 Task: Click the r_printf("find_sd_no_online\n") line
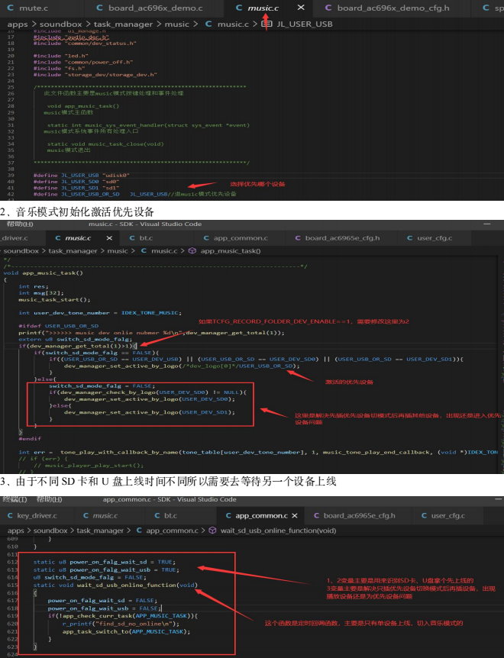[121, 624]
